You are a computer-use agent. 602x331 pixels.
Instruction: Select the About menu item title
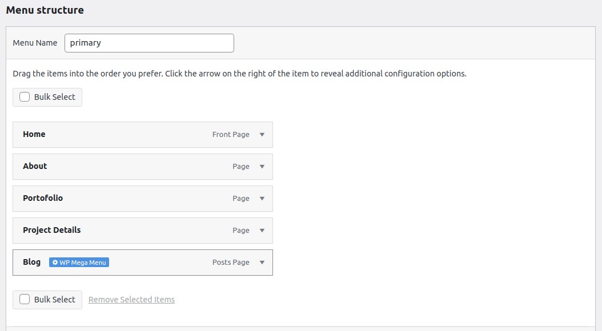35,166
